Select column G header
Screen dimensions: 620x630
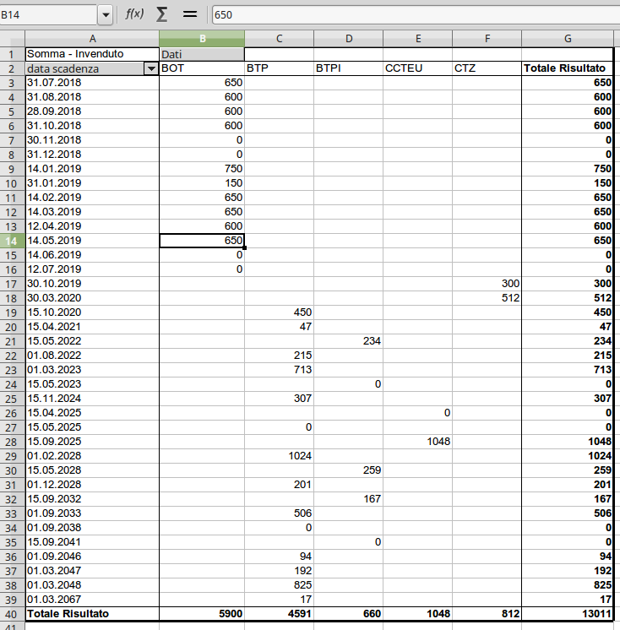(x=568, y=39)
